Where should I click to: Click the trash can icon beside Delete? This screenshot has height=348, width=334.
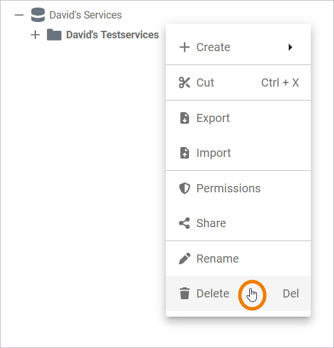184,293
